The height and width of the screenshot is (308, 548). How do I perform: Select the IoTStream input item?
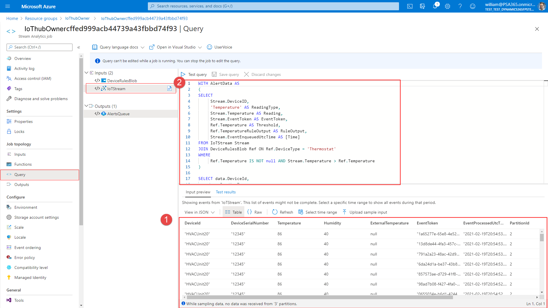click(x=116, y=88)
